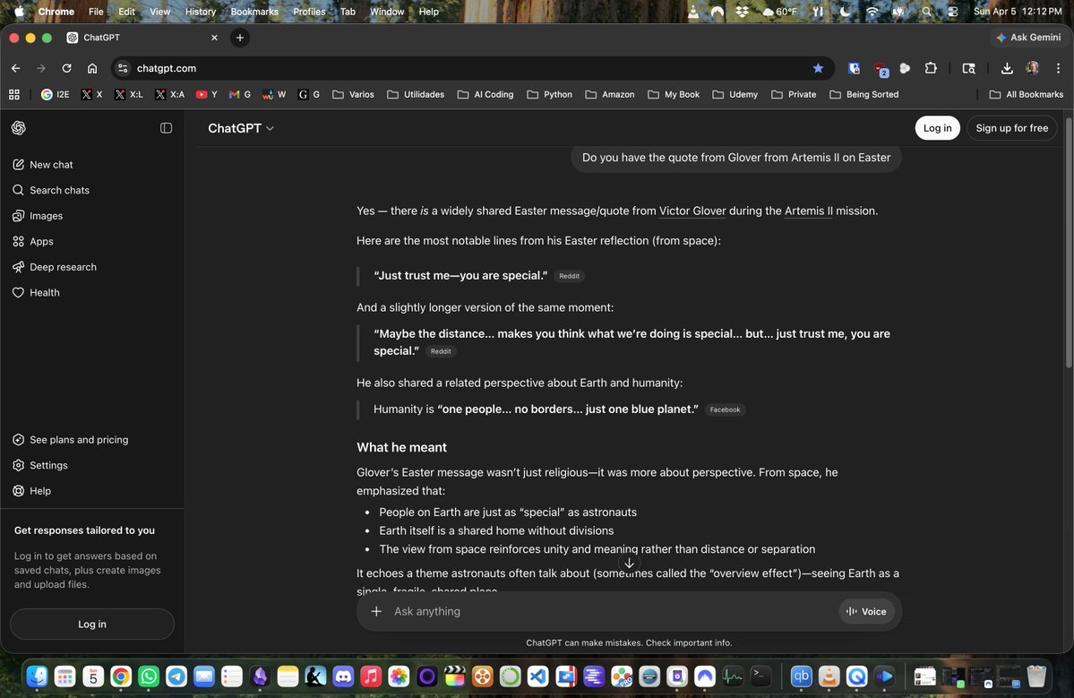Image resolution: width=1074 pixels, height=698 pixels.
Task: Open the Udemy bookmarks folder
Action: pos(735,94)
